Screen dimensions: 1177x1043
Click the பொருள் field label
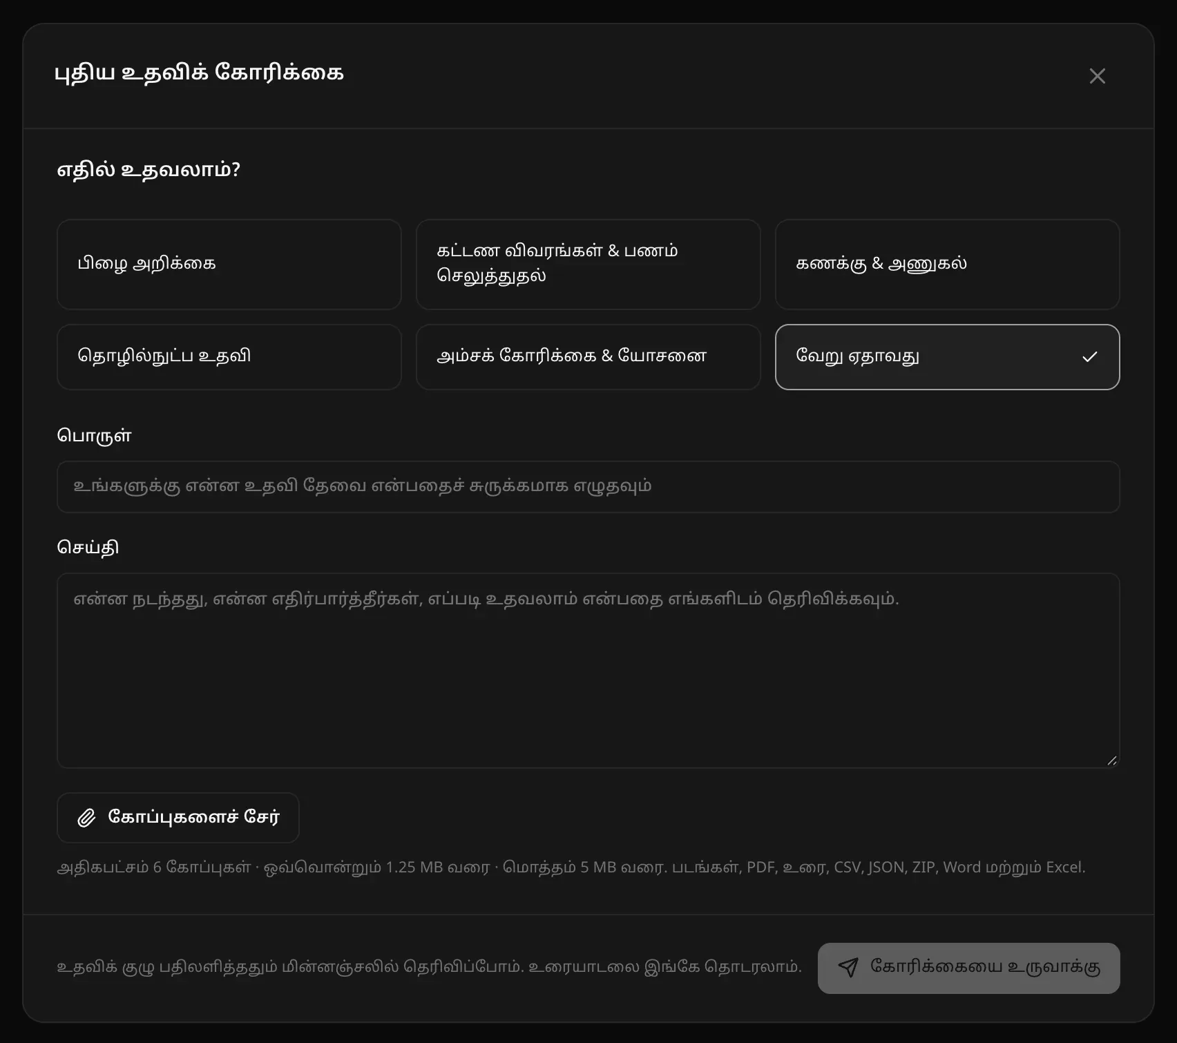pos(94,436)
